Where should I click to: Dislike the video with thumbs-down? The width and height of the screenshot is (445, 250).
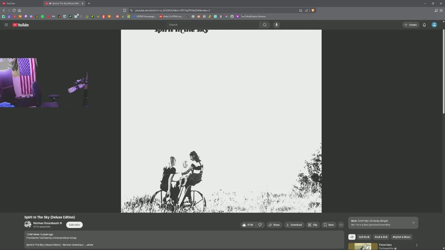point(260,225)
